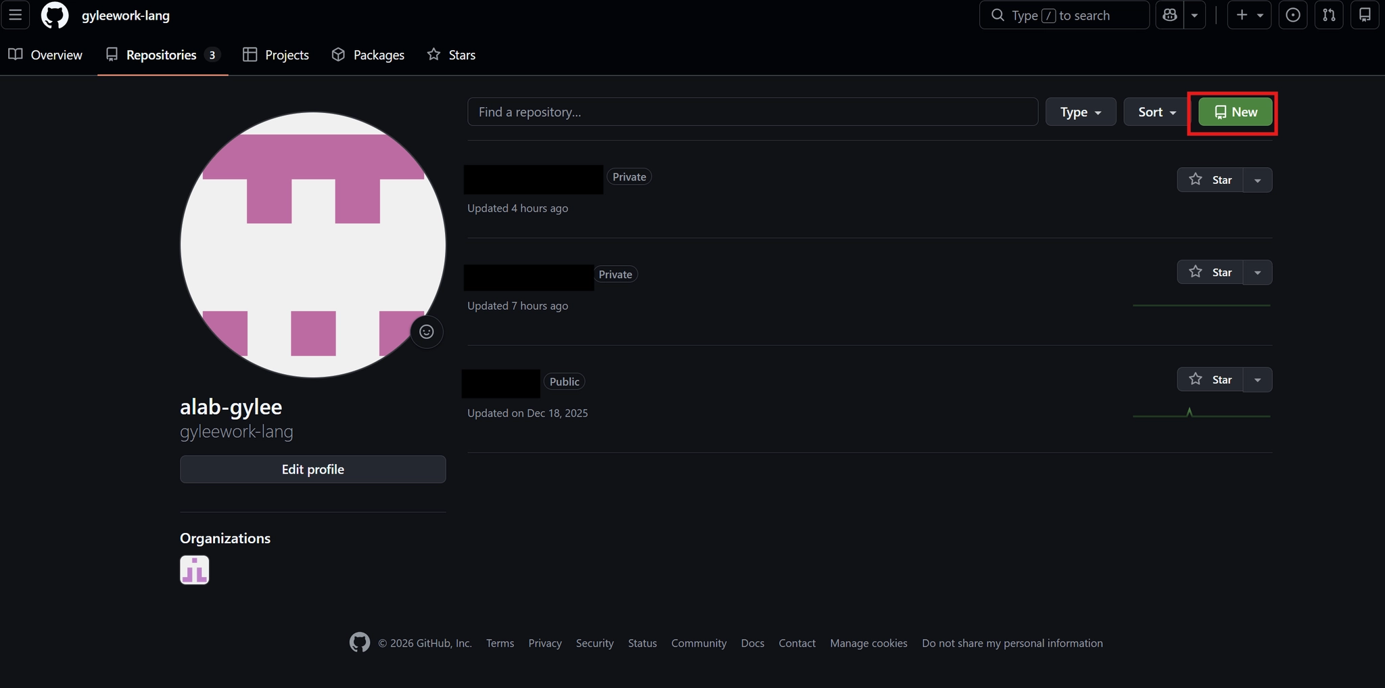This screenshot has width=1385, height=688.
Task: Expand star lists for repo updated 4 hours ago
Action: coord(1258,180)
